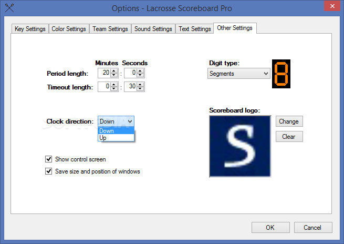344x244 pixels.
Task: Select Down in the clock direction list
Action: click(116, 131)
